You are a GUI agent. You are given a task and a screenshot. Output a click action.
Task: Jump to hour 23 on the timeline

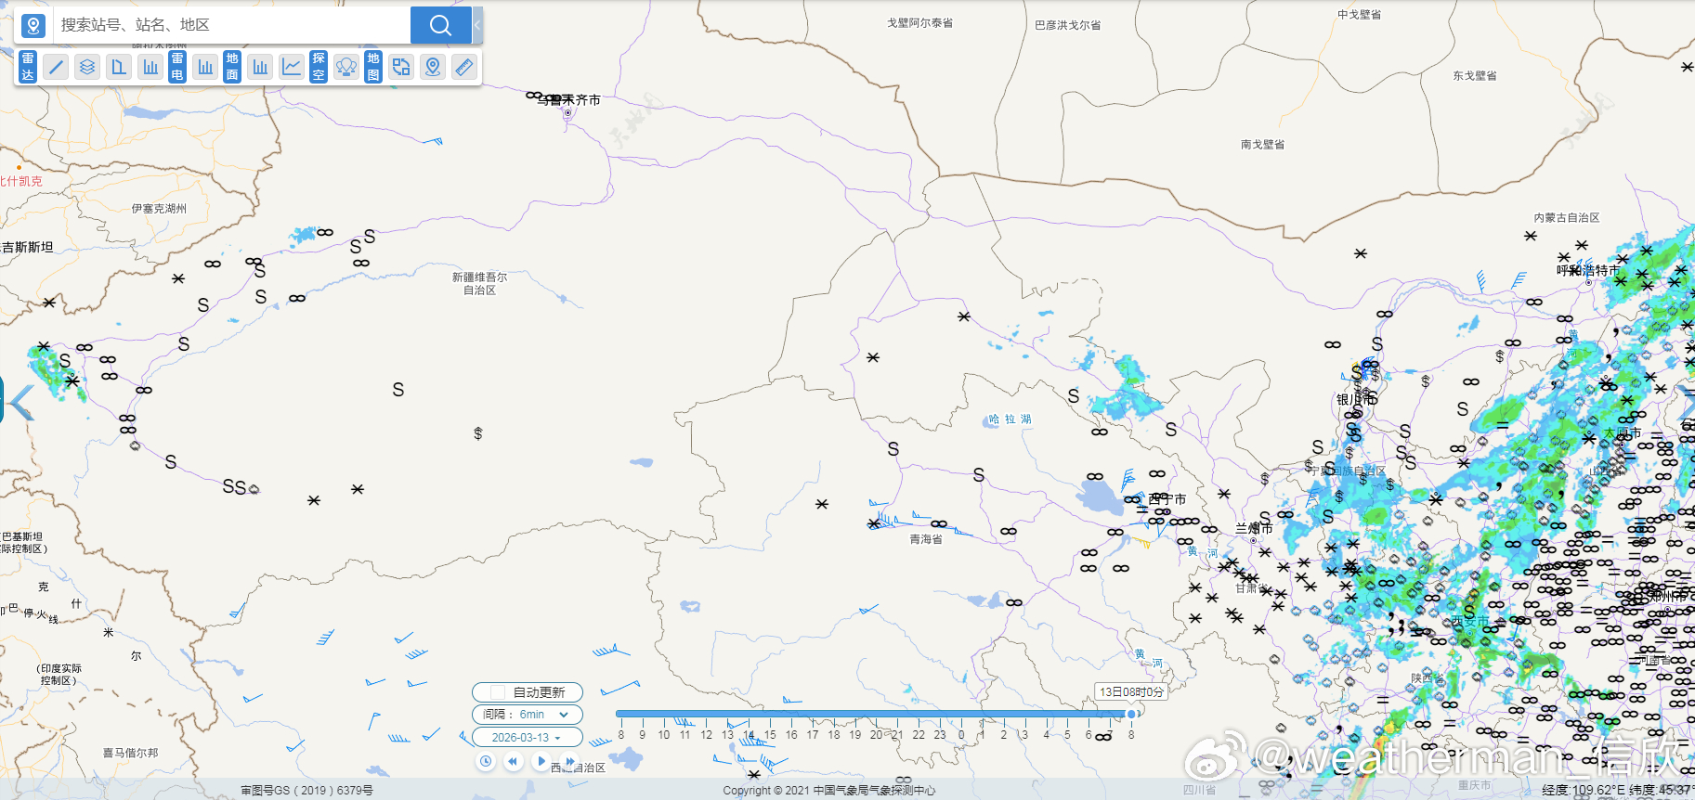point(940,734)
